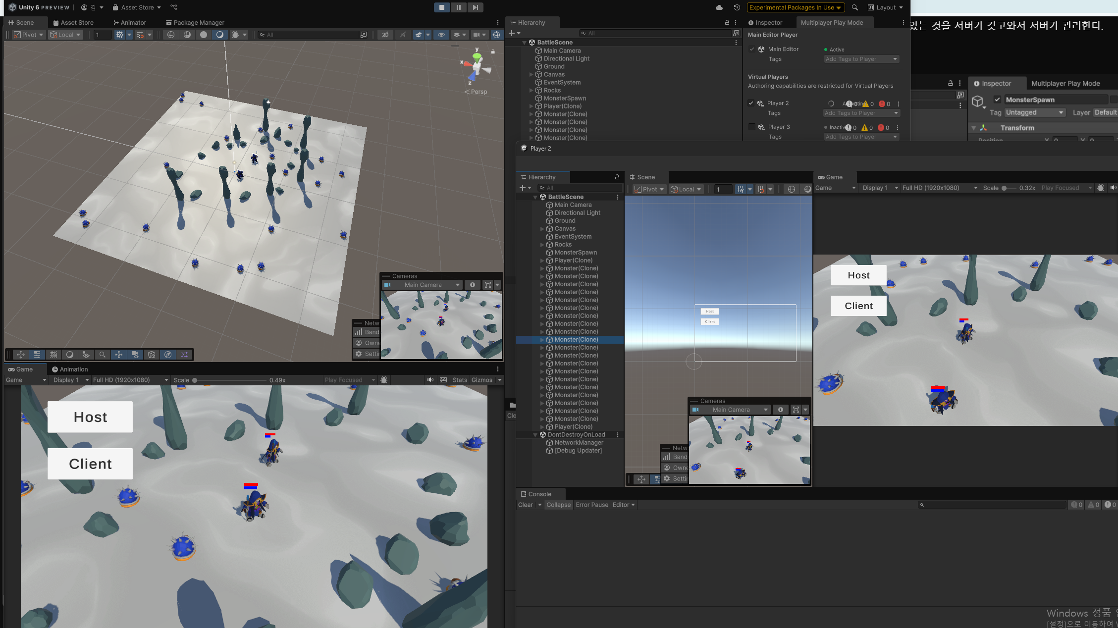Click the Host button in main Game view
1118x628 pixels.
90,417
